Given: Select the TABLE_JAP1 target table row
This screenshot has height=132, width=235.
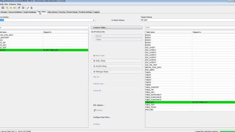Looking at the screenshot, I should (x=190, y=92).
